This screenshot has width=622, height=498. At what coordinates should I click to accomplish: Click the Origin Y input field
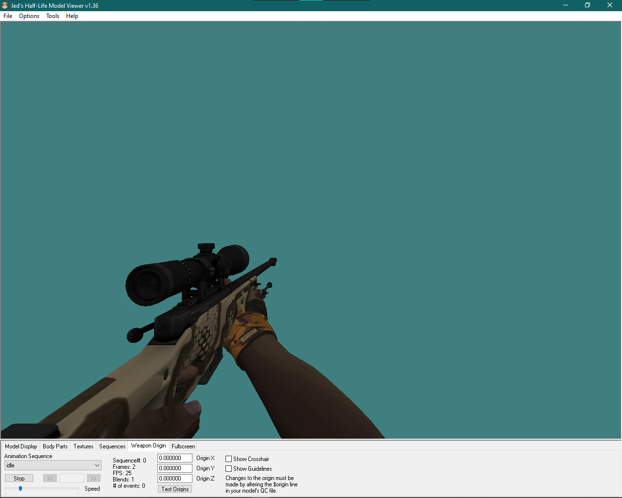175,468
